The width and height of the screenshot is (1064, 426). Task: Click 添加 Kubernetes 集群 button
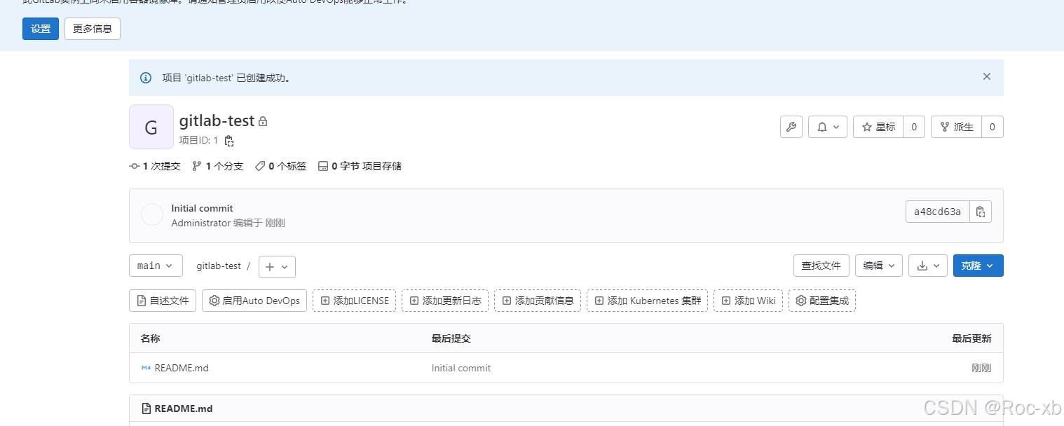648,301
